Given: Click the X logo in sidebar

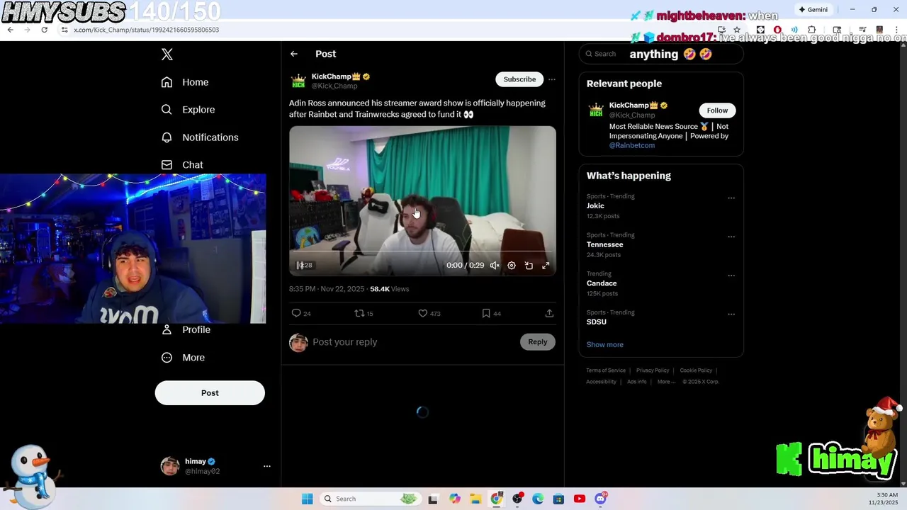Looking at the screenshot, I should click(167, 55).
